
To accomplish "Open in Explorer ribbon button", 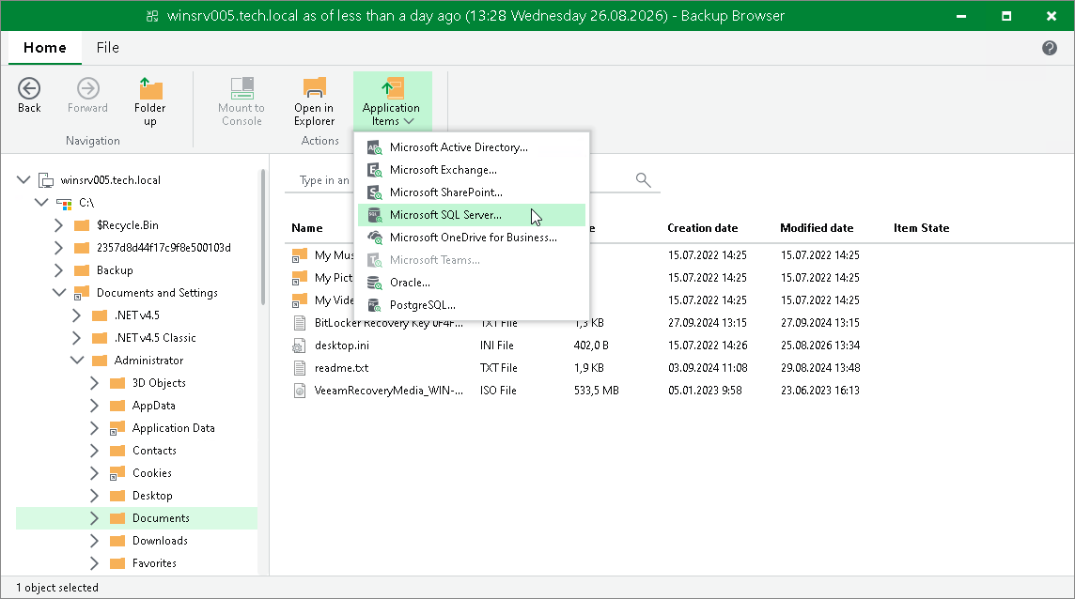I will [x=314, y=102].
